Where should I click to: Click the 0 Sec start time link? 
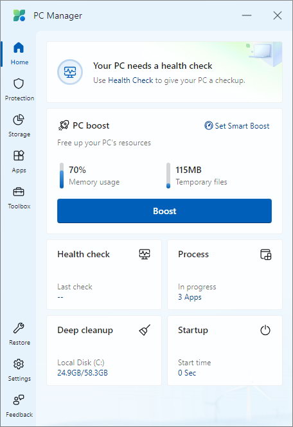pyautogui.click(x=187, y=373)
